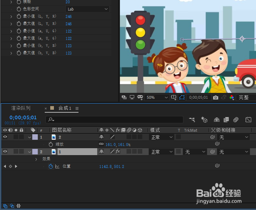Viewport: 256px width, 210px height.
Task: Enable motion blur icon in timeline
Action: coord(236,120)
